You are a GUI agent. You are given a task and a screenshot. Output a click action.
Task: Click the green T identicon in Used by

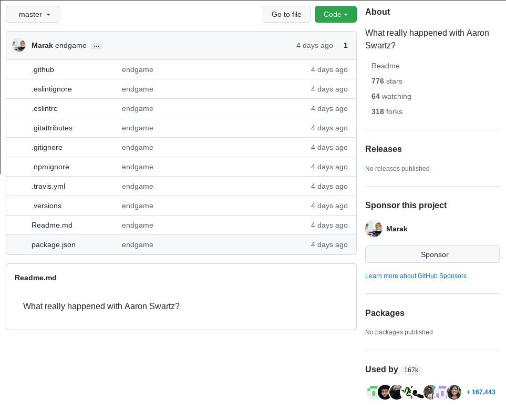click(x=373, y=392)
